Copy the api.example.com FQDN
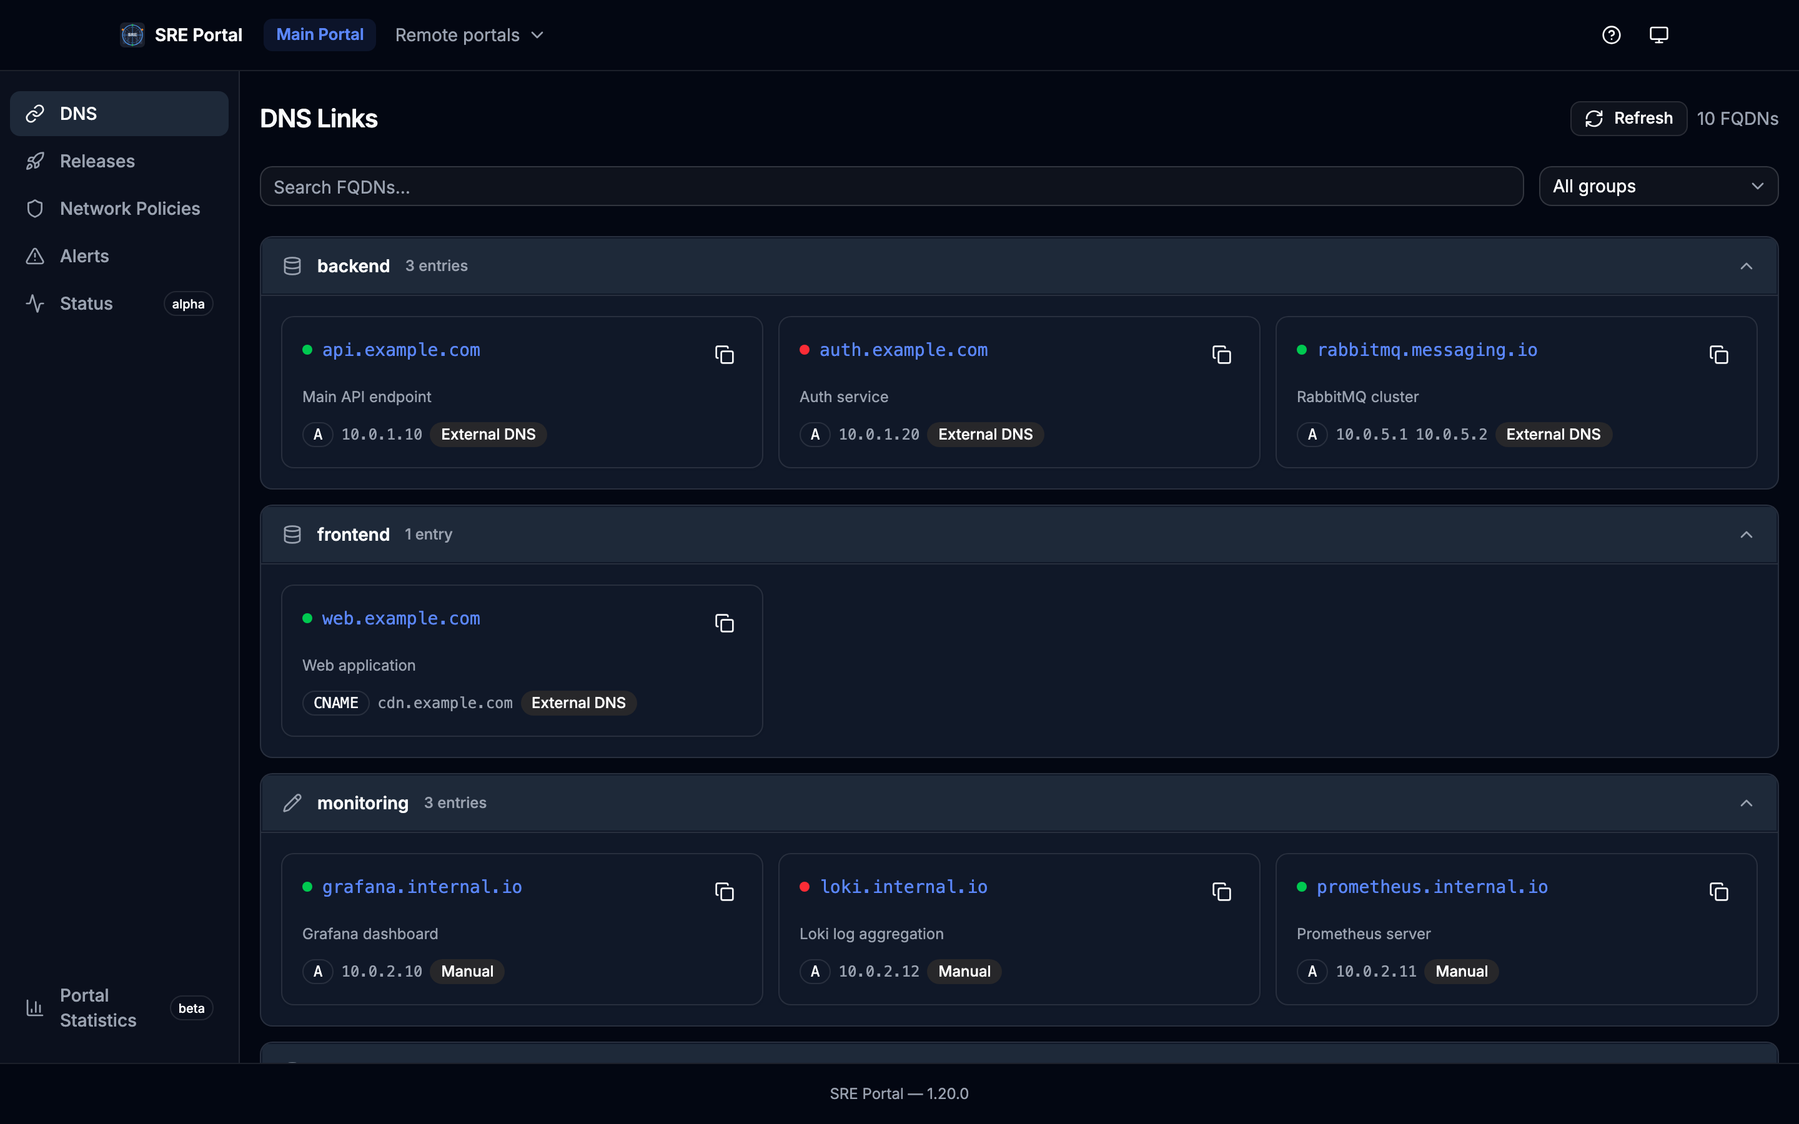Viewport: 1799px width, 1124px height. tap(724, 355)
